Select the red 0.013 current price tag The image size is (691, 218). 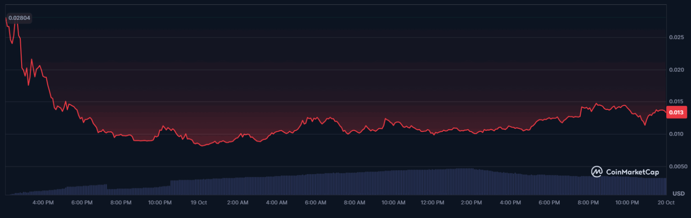click(676, 112)
